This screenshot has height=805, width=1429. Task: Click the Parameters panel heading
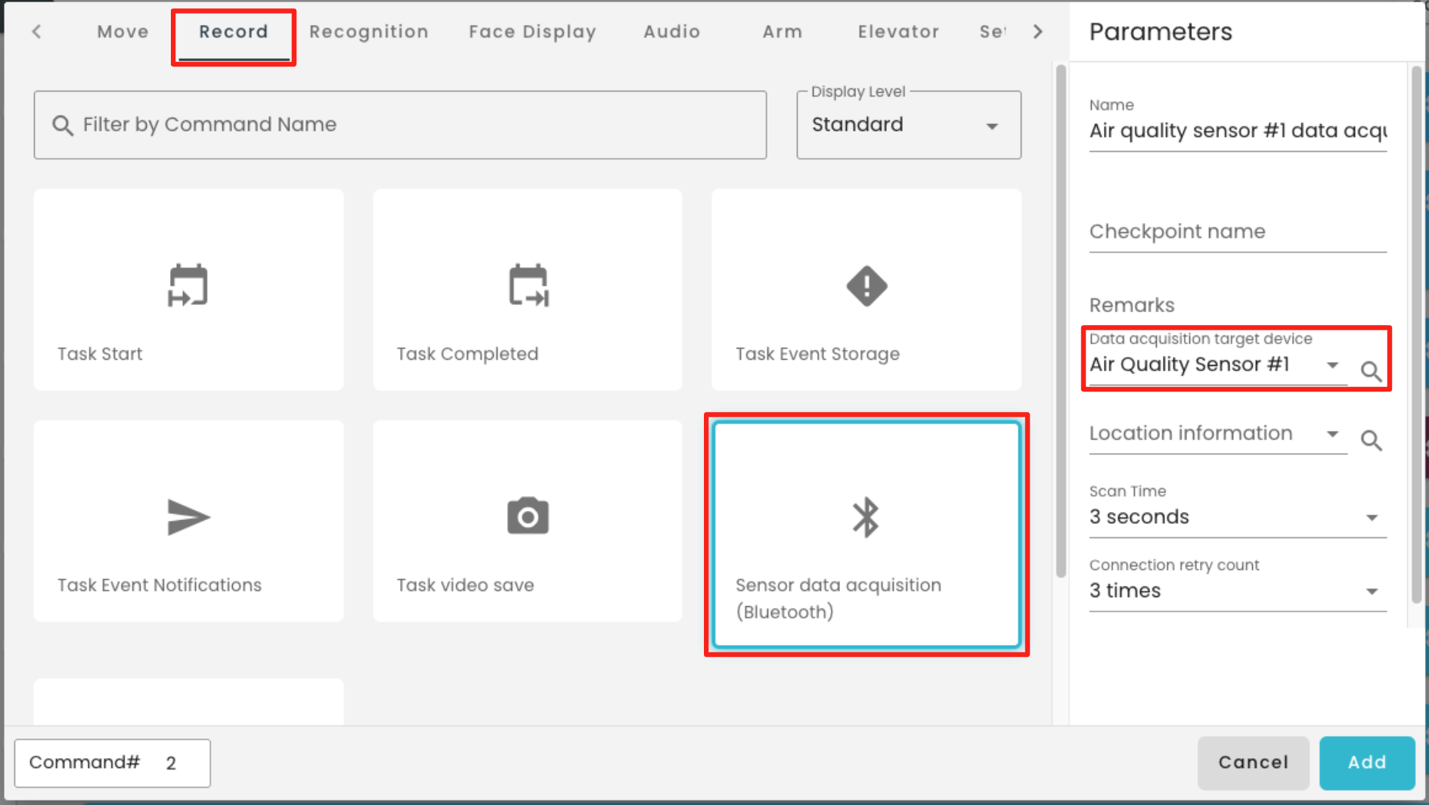(1161, 32)
